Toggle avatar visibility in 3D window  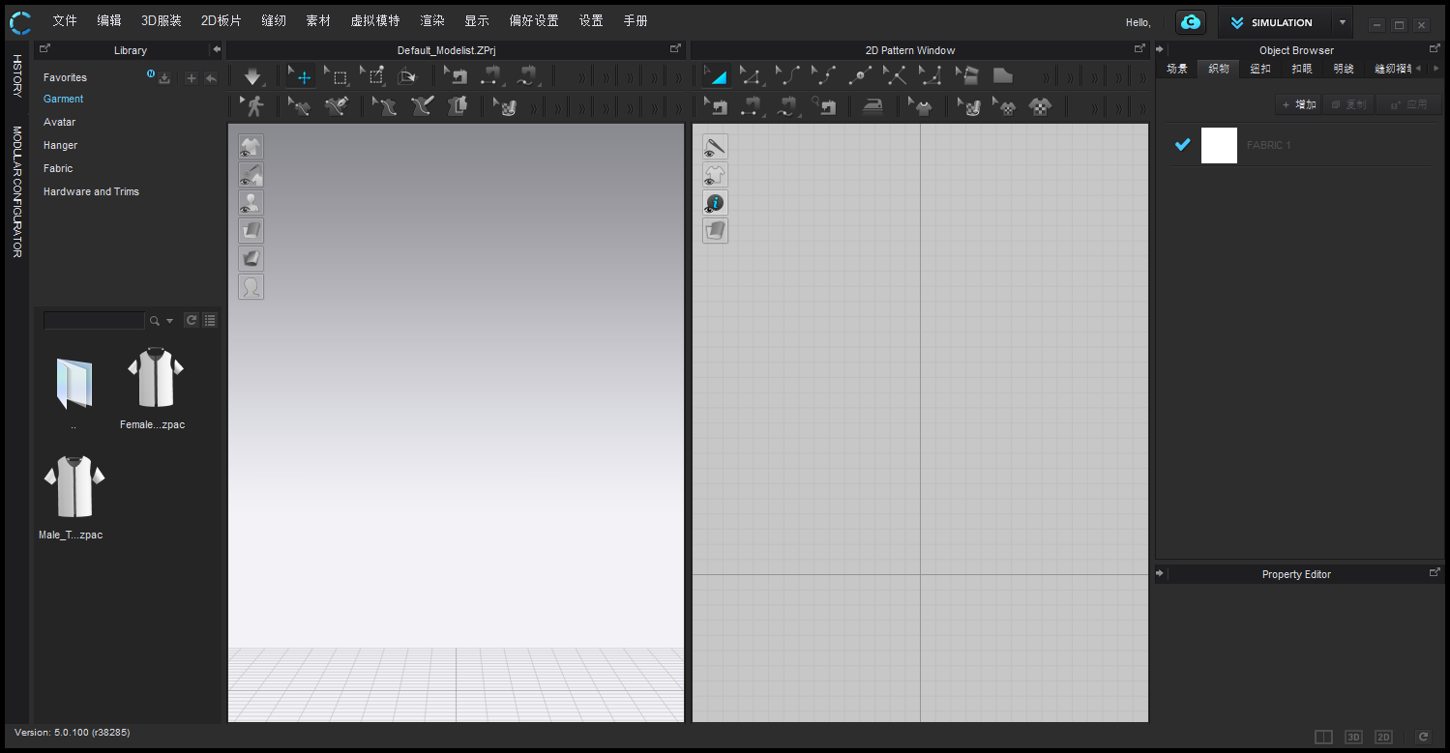click(x=251, y=203)
